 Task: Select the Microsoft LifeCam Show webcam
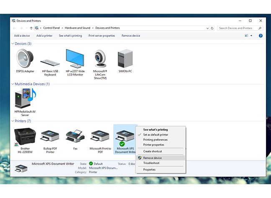[100, 64]
